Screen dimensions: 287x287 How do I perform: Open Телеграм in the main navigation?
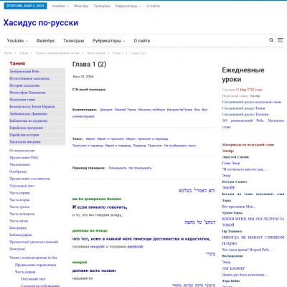click(74, 41)
